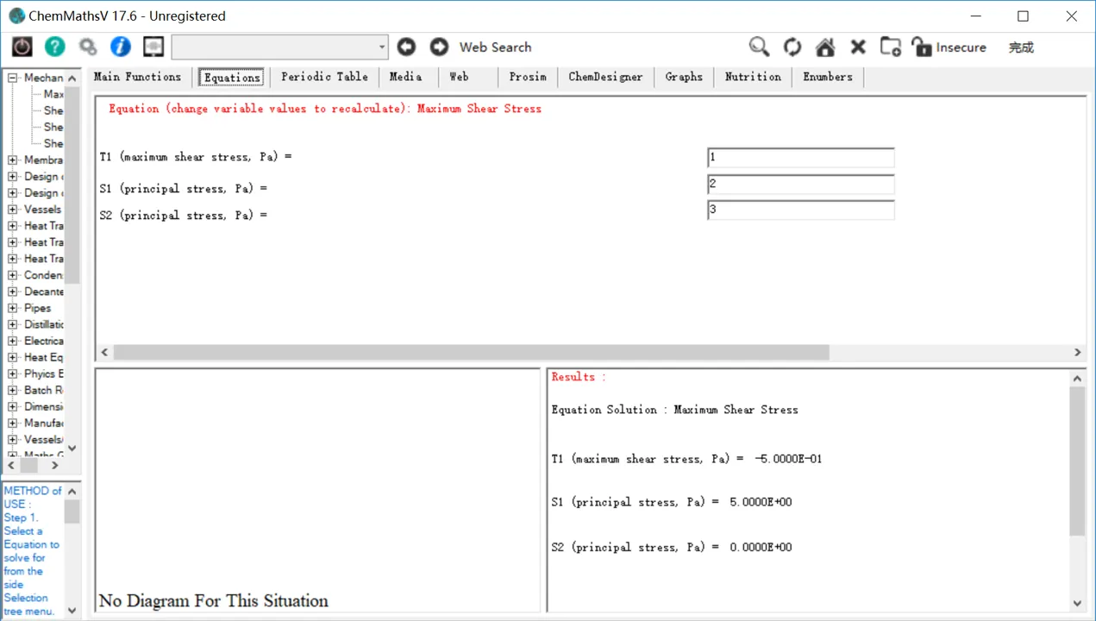Image resolution: width=1096 pixels, height=621 pixels.
Task: Click the refresh icon
Action: point(792,47)
